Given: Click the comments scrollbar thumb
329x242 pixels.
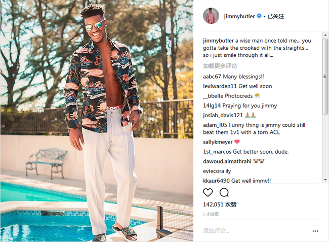Looking at the screenshot, I should pyautogui.click(x=325, y=76).
